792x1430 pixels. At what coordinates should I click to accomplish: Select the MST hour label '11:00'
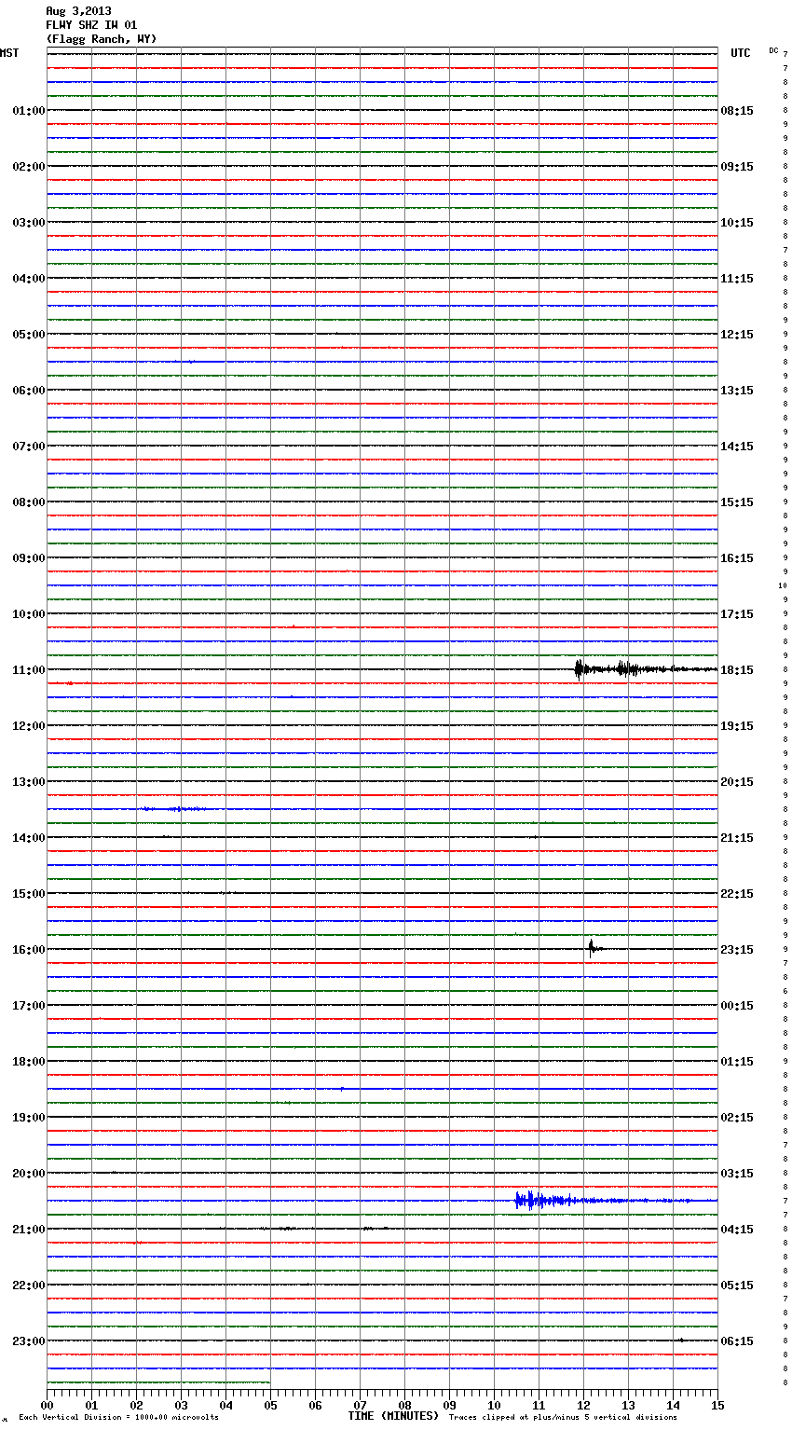[29, 670]
